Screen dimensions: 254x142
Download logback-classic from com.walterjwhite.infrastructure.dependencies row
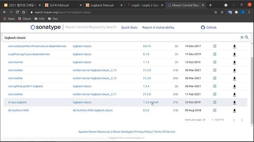235,47
